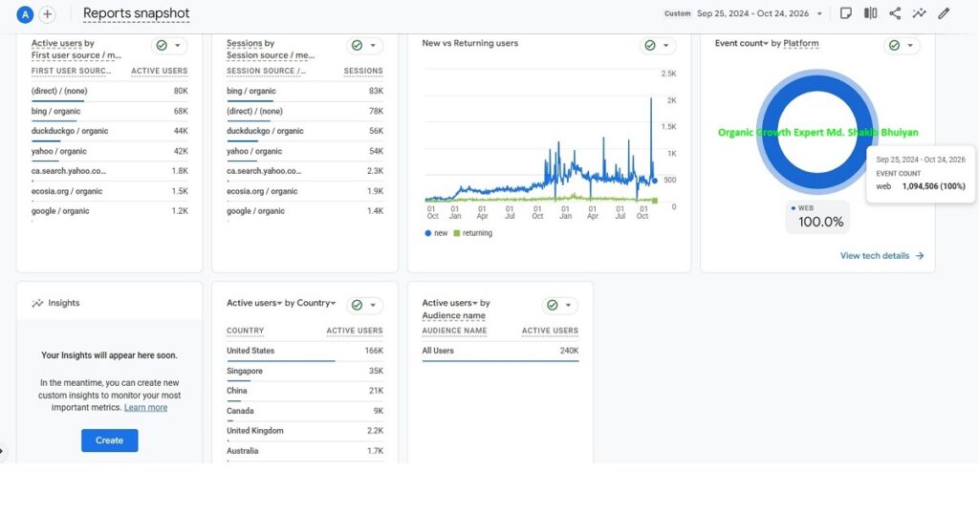The width and height of the screenshot is (979, 514).
Task: Select the United States country row
Action: (x=305, y=352)
